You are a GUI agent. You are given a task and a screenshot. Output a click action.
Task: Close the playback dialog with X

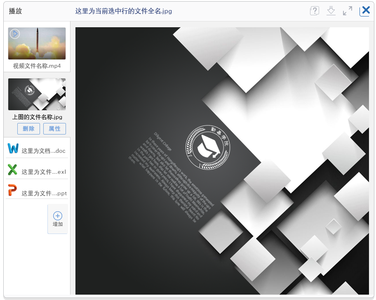click(x=365, y=11)
